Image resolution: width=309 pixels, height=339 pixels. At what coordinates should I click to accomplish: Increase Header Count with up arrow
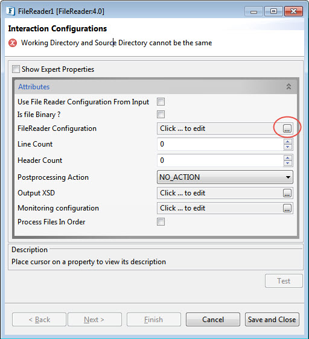coord(288,158)
